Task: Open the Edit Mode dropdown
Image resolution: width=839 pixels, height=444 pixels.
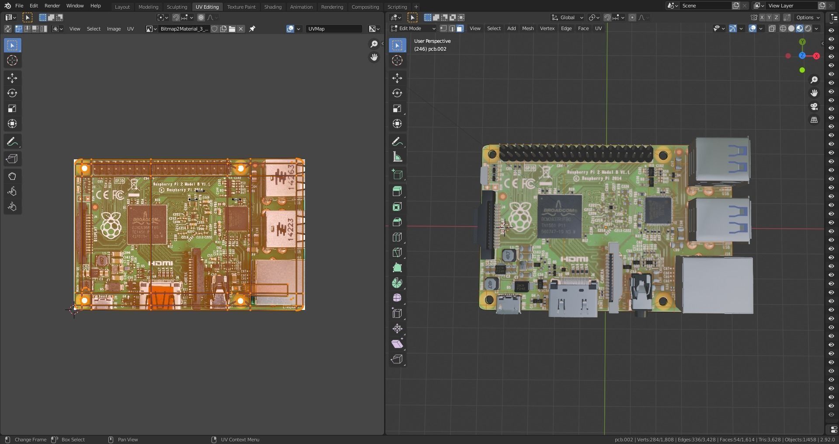Action: point(413,28)
